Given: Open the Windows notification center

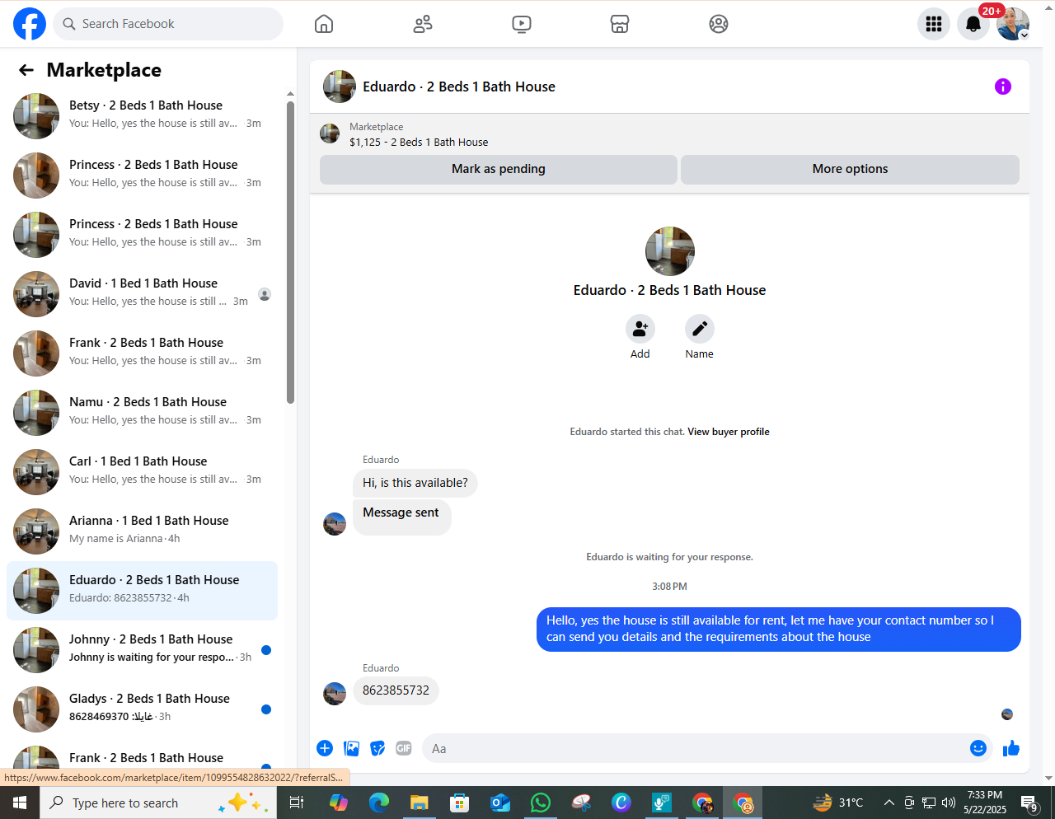Looking at the screenshot, I should click(x=1029, y=803).
